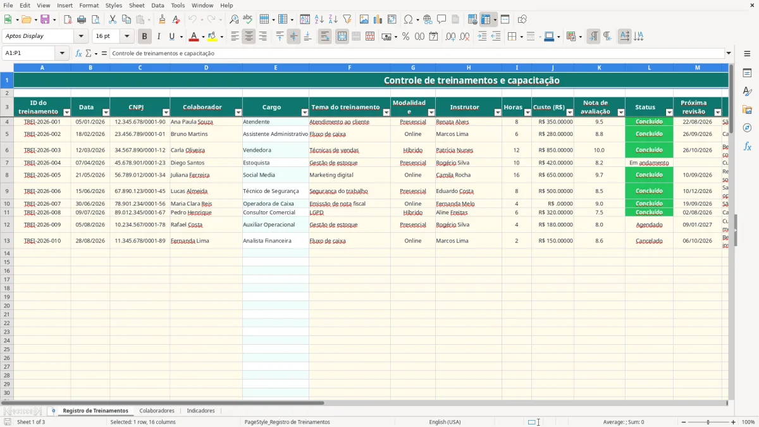Viewport: 759px width, 427px height.
Task: Switch to the Colaboradores sheet tab
Action: coord(157,411)
